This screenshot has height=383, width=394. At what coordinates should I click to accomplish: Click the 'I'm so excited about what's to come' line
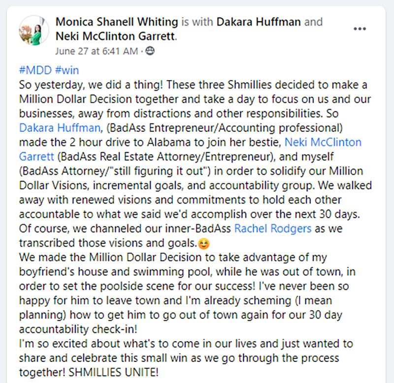click(103, 343)
